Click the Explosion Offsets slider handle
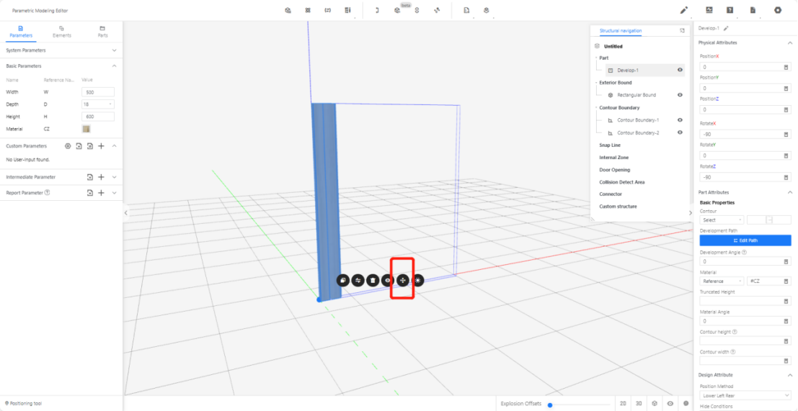 pos(550,405)
